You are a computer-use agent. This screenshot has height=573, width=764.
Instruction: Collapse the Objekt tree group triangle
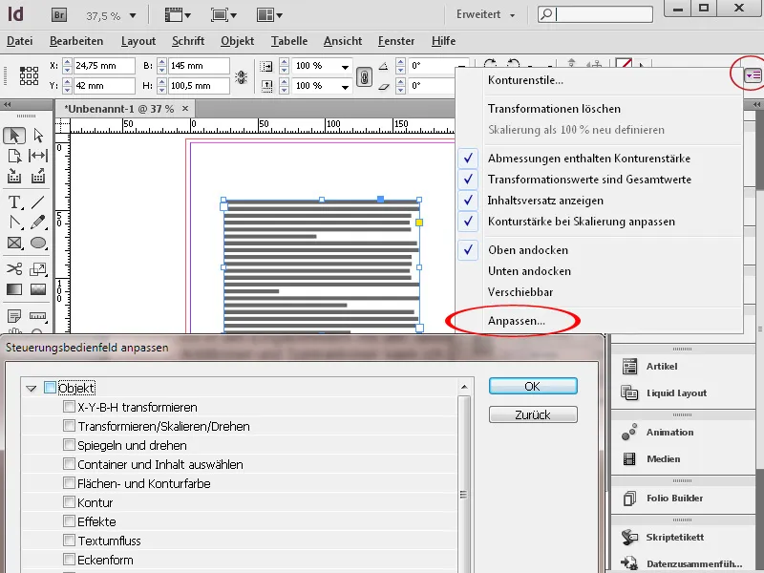[x=32, y=389]
